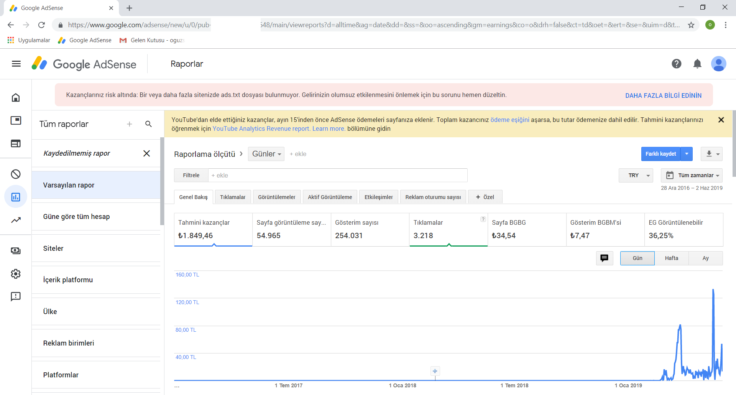The width and height of the screenshot is (736, 395).
Task: Add a dimension with + ekle
Action: click(298, 154)
